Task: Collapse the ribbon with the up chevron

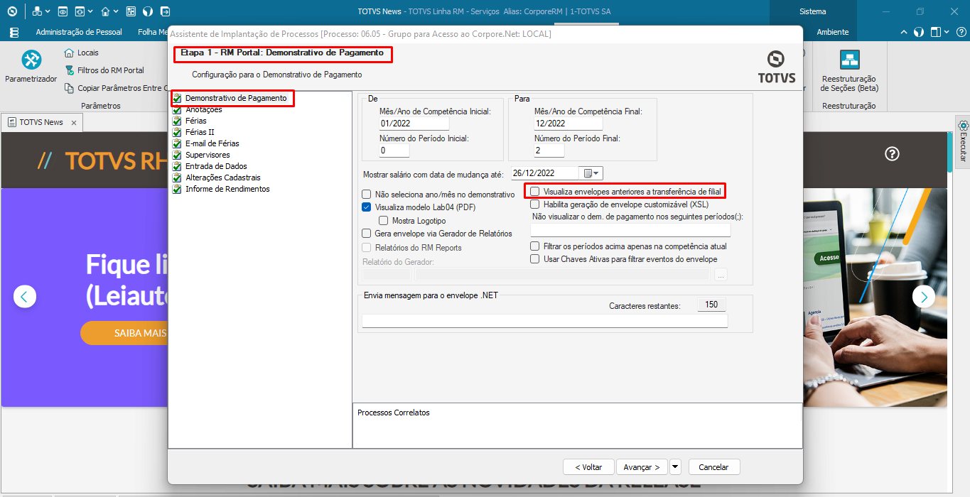Action: coord(904,32)
